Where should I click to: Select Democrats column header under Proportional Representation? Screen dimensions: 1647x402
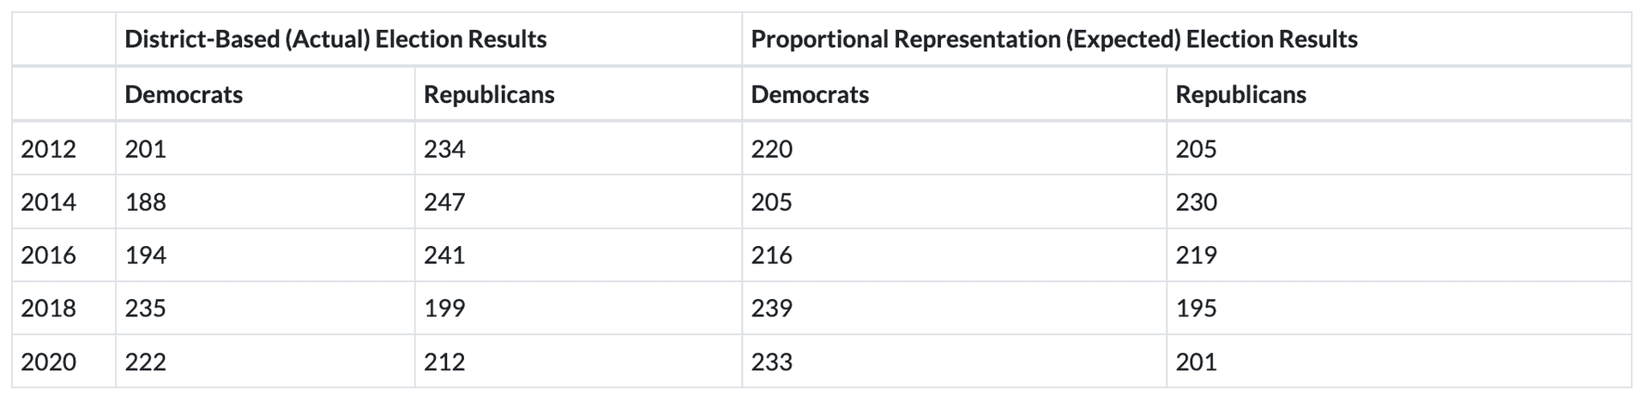point(810,94)
